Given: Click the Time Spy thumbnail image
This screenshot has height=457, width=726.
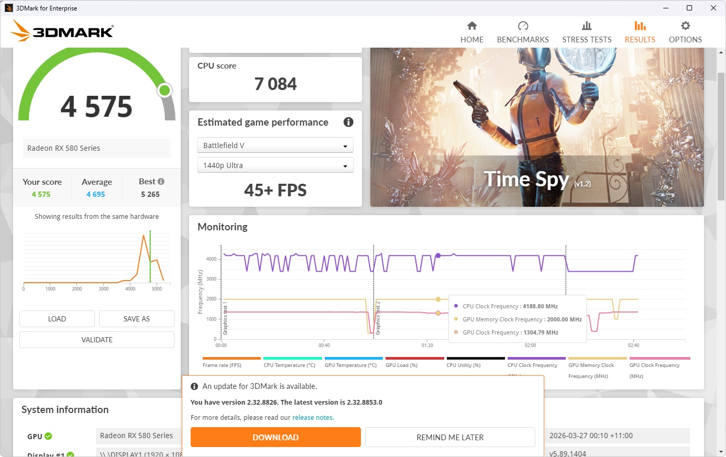Looking at the screenshot, I should click(x=537, y=127).
